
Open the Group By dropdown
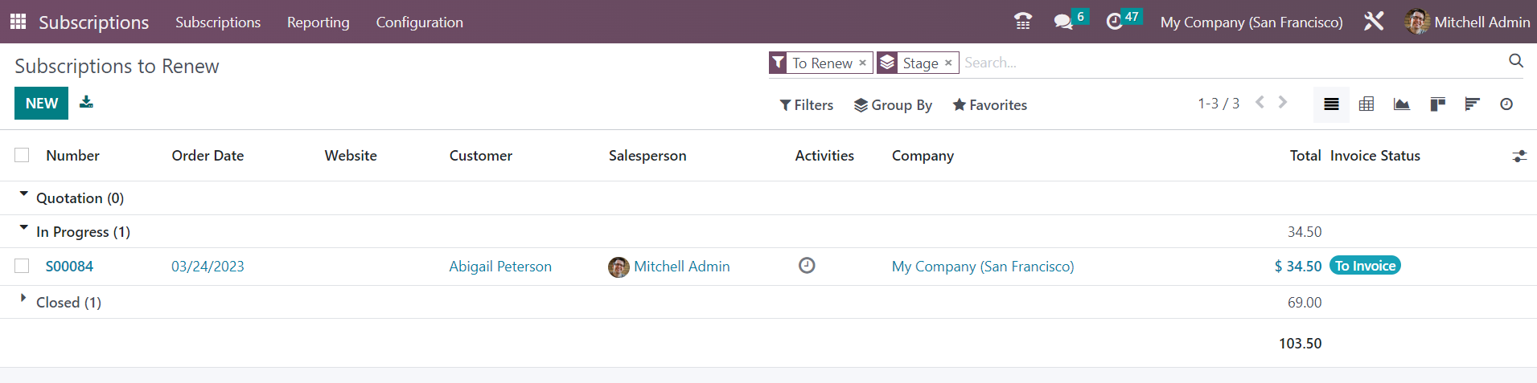pyautogui.click(x=893, y=105)
